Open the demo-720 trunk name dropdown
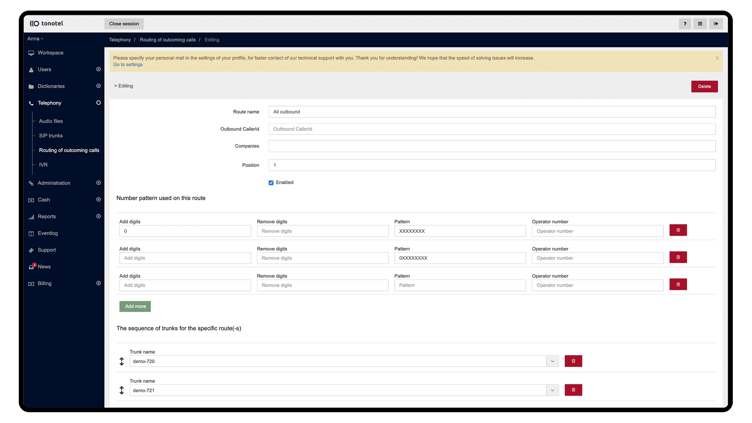Screen dimensions: 752x423 click(x=552, y=361)
